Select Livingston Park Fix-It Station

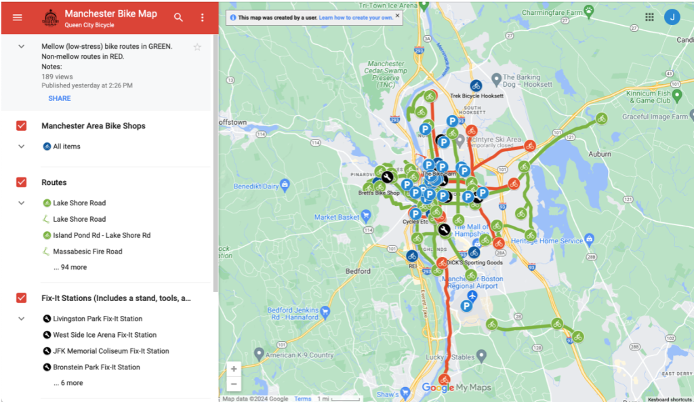pyautogui.click(x=92, y=319)
